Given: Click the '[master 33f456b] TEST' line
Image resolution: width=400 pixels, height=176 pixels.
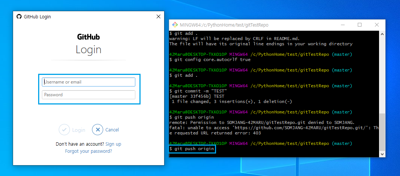Looking at the screenshot, I should click(x=197, y=96).
